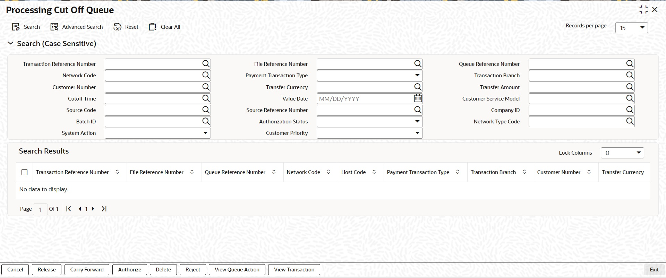666x278 pixels.
Task: Sort by Payment Transaction Type column
Action: tap(458, 172)
